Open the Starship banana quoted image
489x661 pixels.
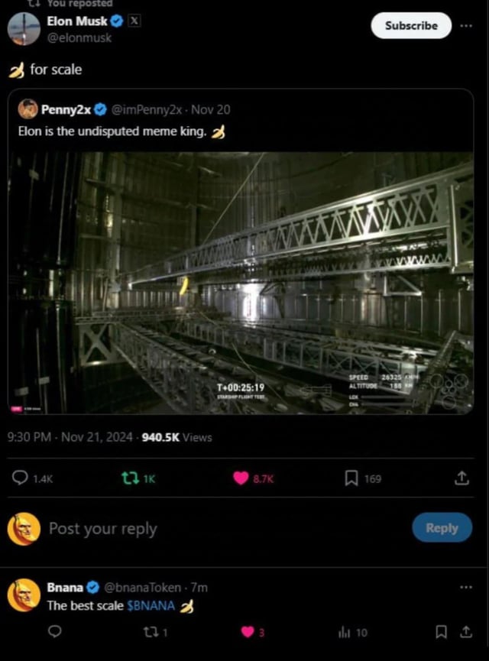(x=241, y=283)
